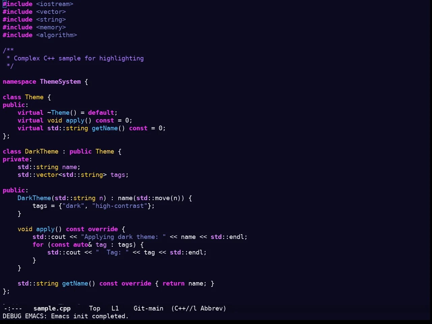The image size is (432, 324).
Task: Click the string "Applying dark theme: "
Action: point(124,237)
